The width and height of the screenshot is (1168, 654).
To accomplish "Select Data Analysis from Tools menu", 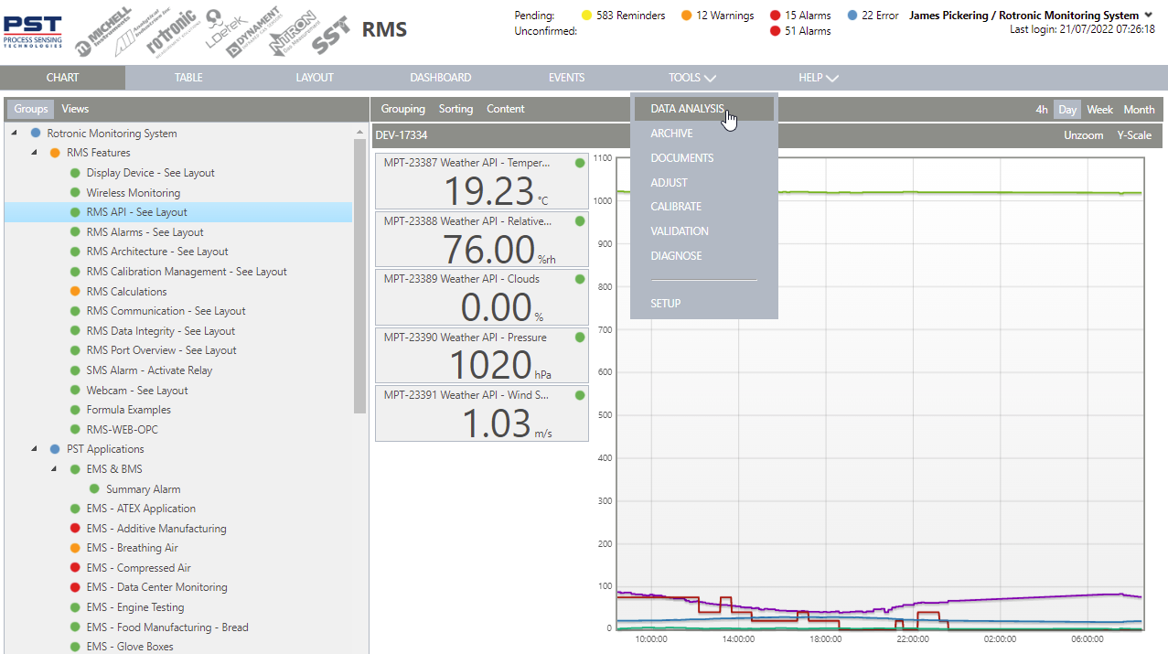I will 703,109.
